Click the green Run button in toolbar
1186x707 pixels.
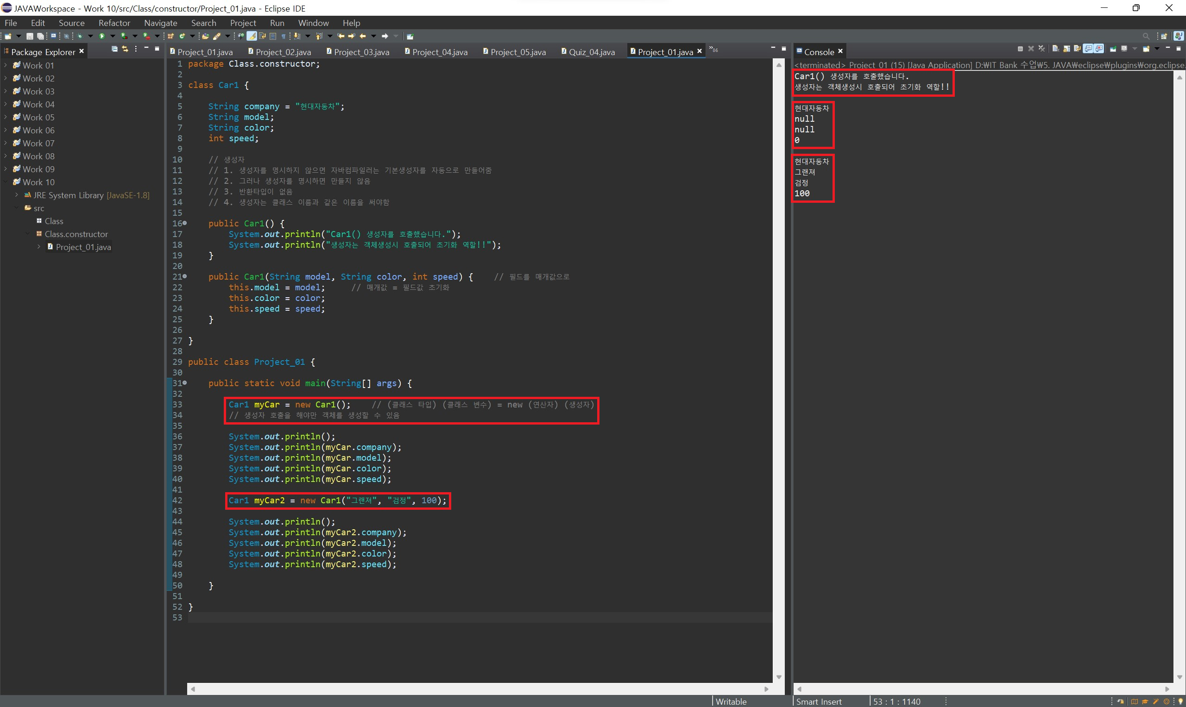tap(102, 36)
